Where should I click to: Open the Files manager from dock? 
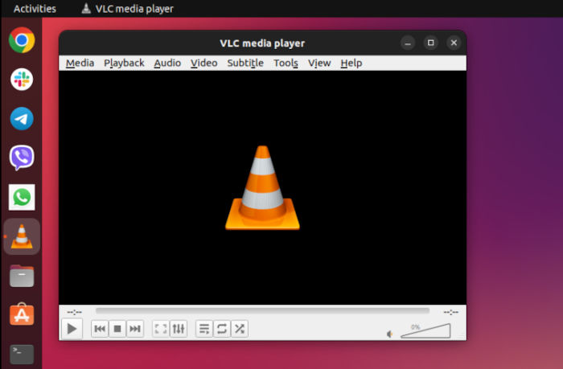coord(22,276)
